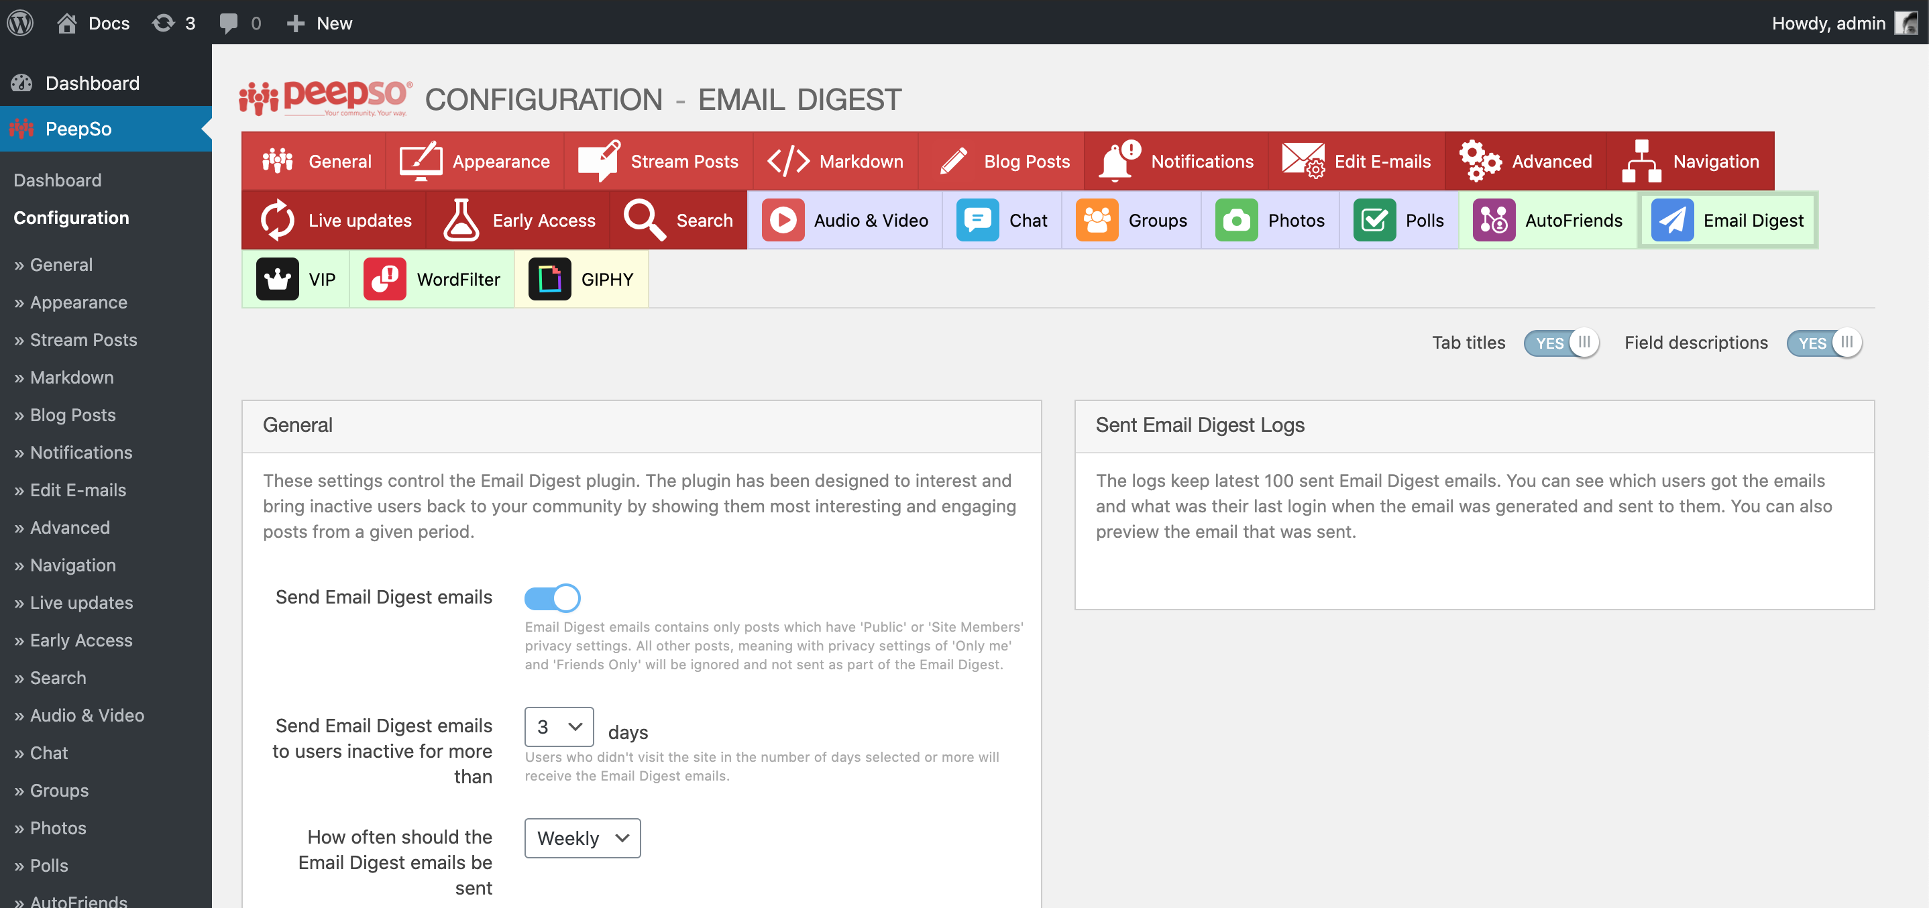Click the Live updates refresh icon
The image size is (1929, 908).
pos(277,220)
